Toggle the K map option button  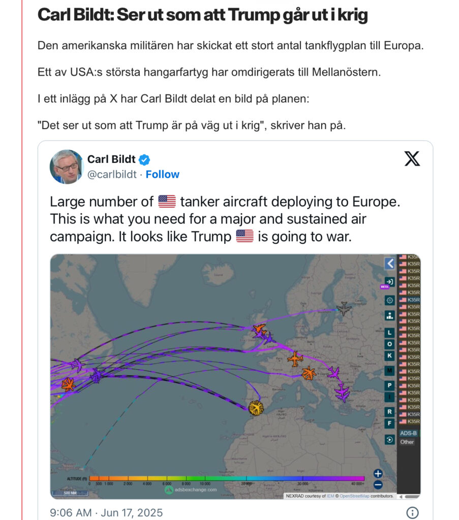pos(390,355)
